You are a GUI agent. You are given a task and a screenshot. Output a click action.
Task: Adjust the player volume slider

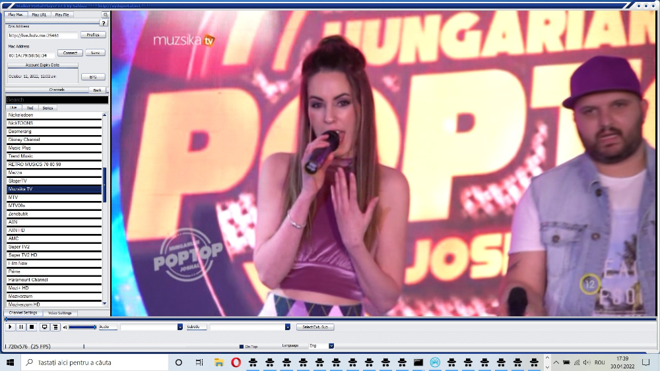coord(82,327)
